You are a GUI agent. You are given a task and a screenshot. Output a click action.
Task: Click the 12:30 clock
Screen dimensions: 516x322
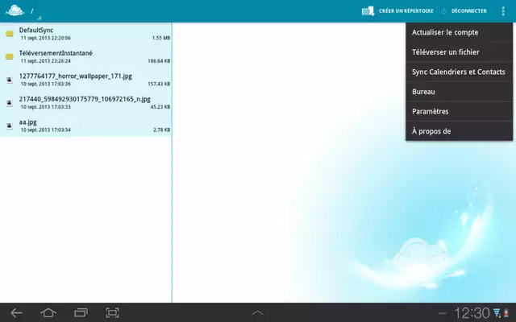[x=472, y=313]
